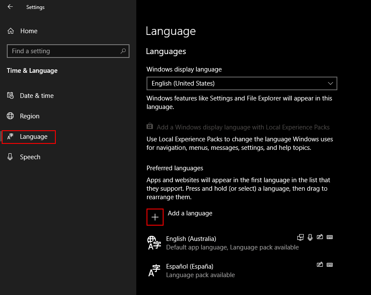The height and width of the screenshot is (295, 371).
Task: Click the Region globe icon
Action: click(x=10, y=116)
